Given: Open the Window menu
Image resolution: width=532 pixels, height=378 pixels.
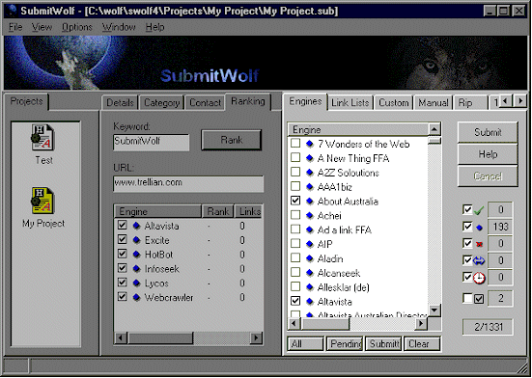Looking at the screenshot, I should [119, 27].
